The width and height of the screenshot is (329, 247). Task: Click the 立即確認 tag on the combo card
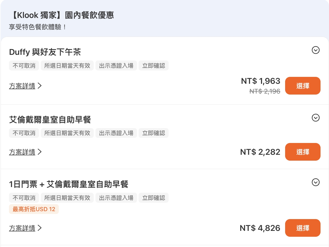[153, 198]
